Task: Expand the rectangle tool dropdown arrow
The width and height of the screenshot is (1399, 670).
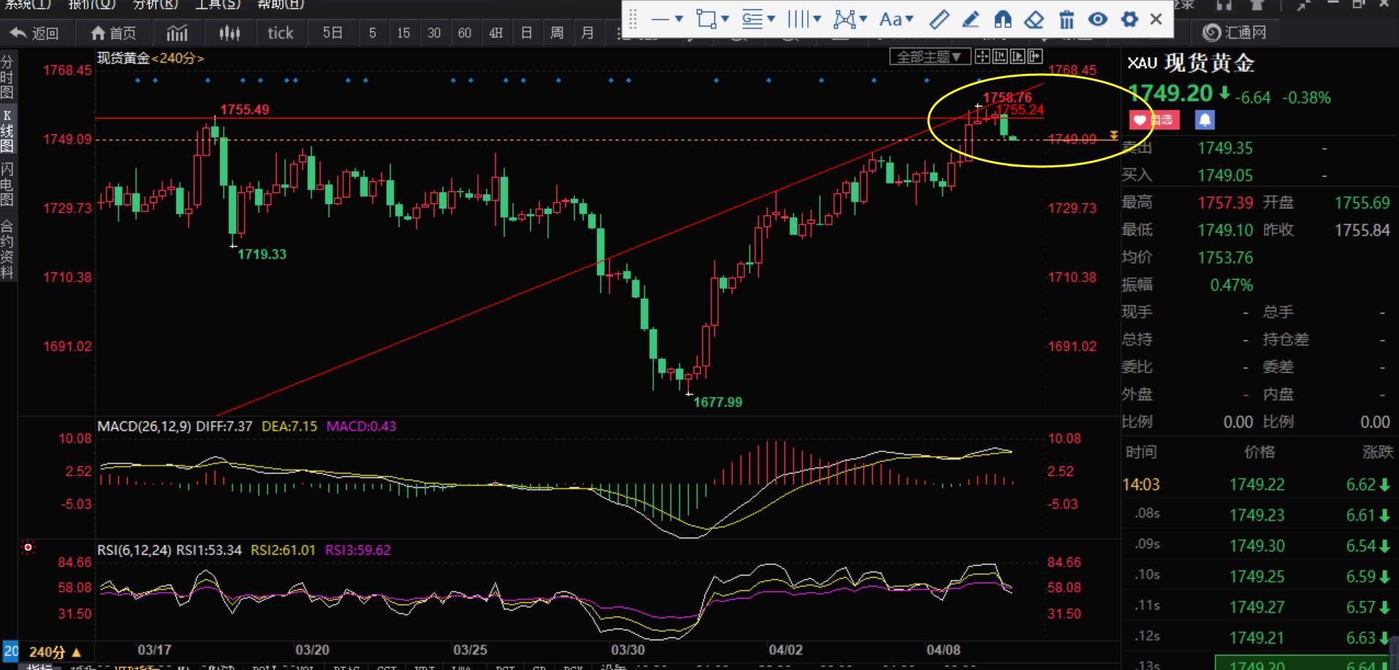Action: (x=725, y=19)
